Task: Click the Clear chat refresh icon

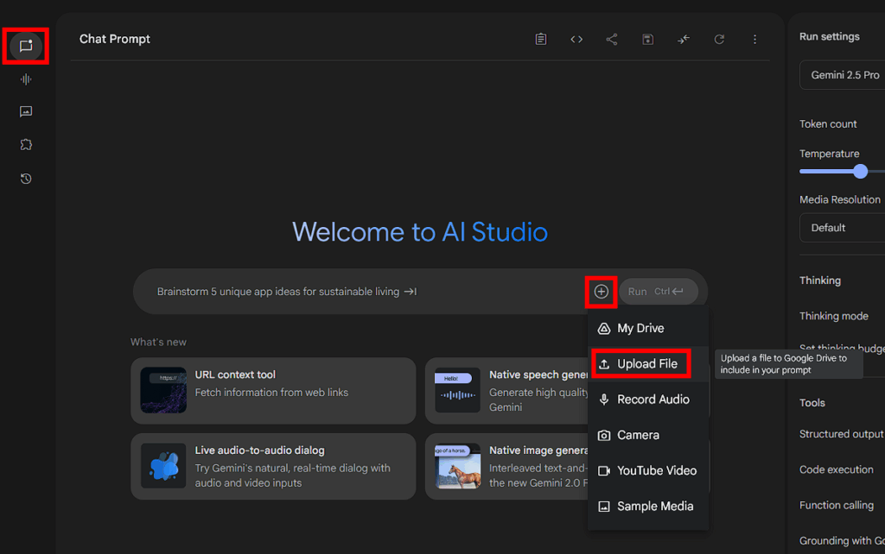Action: point(719,39)
